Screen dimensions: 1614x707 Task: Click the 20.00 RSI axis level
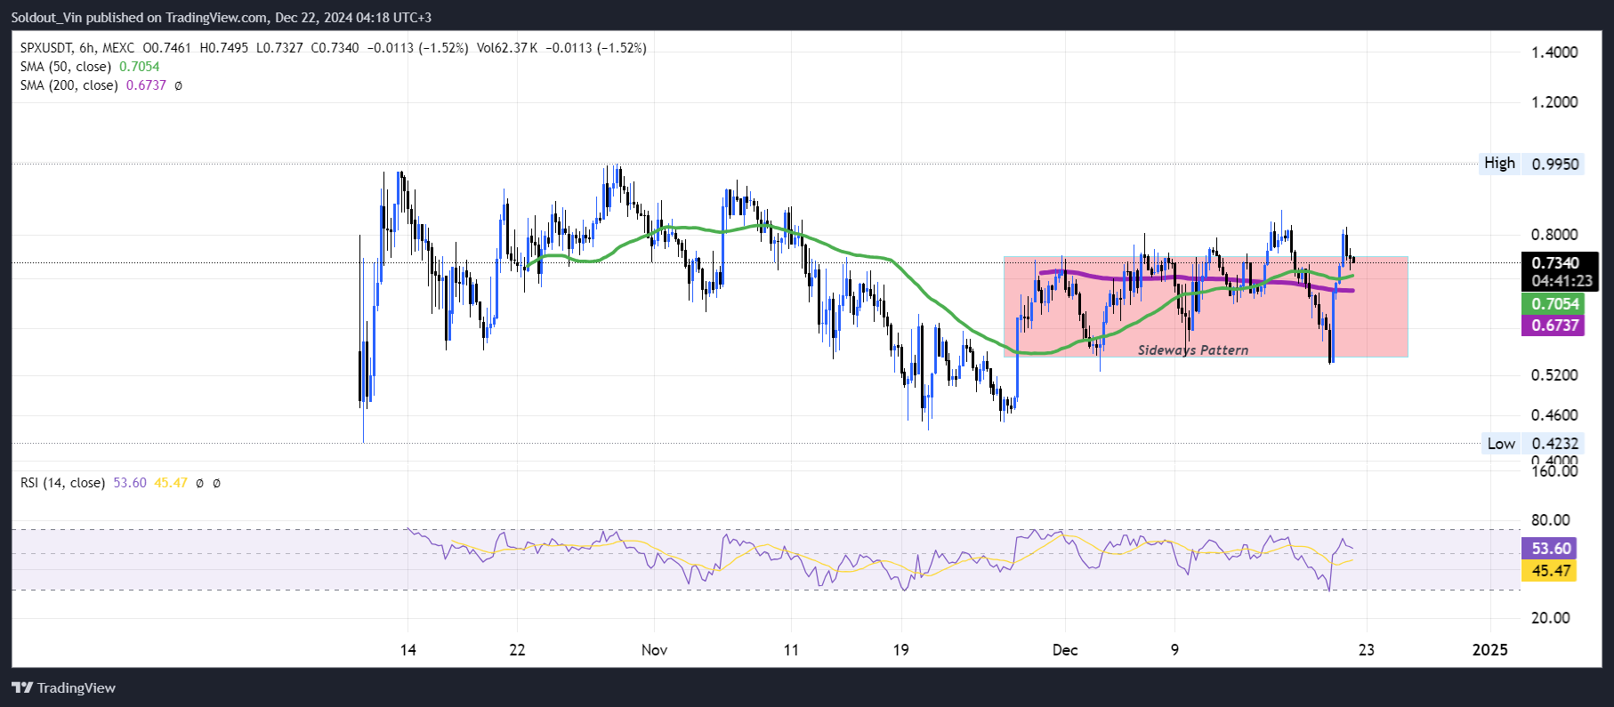1551,618
